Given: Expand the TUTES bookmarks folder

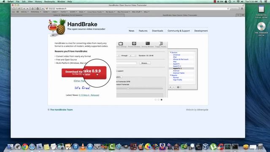Looking at the screenshot, I should click(x=64, y=12).
